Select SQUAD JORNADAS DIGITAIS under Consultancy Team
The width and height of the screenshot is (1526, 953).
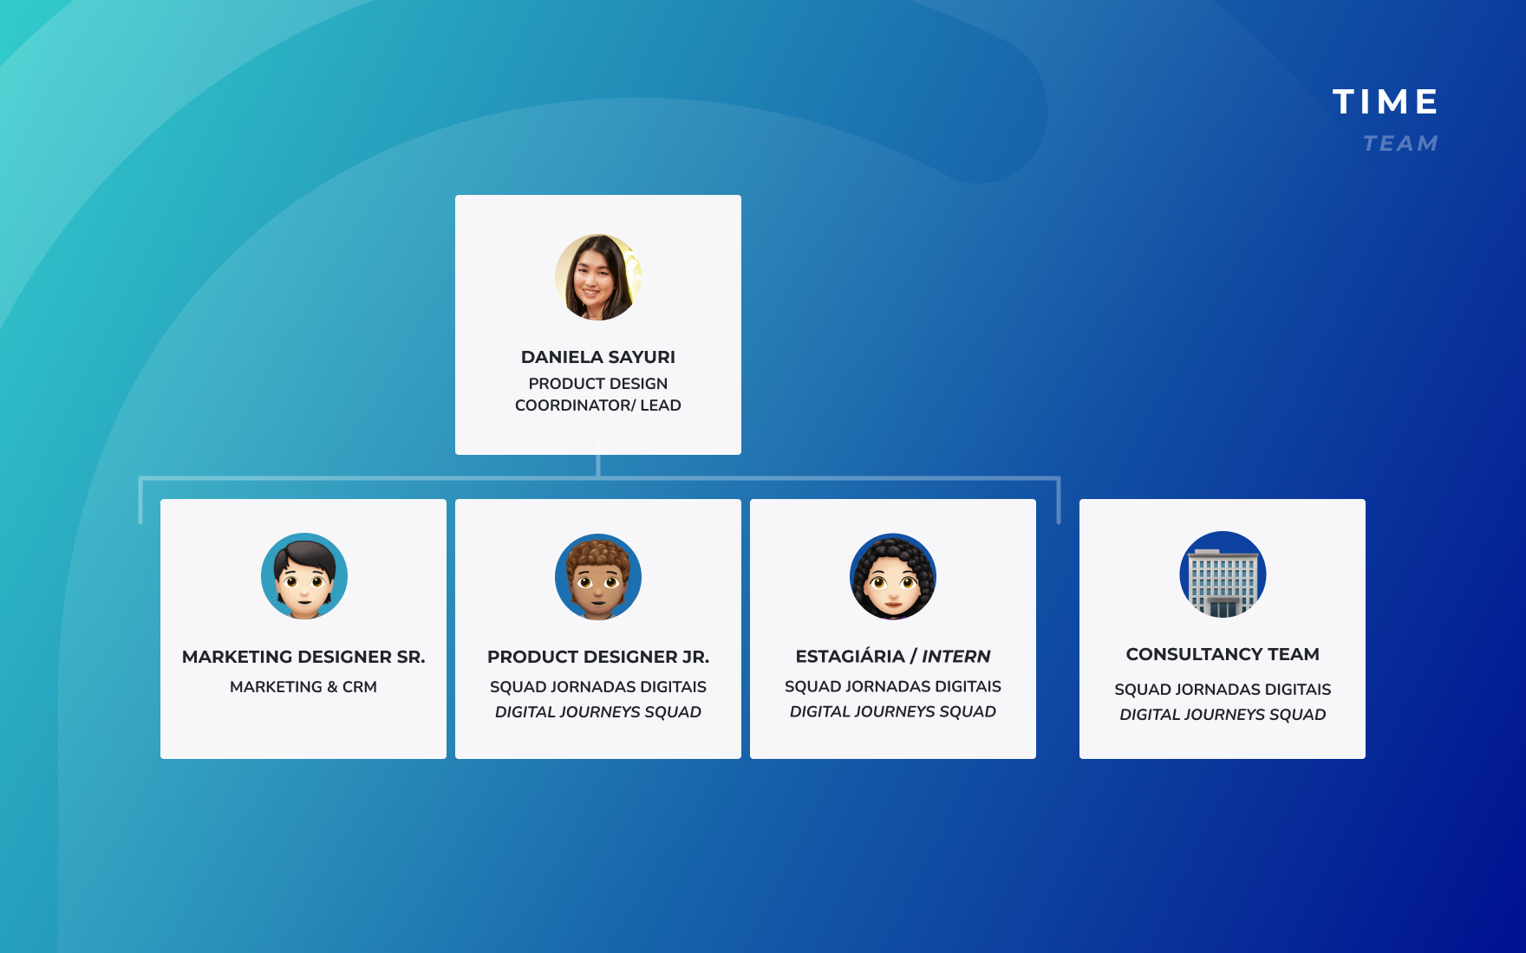1223,690
